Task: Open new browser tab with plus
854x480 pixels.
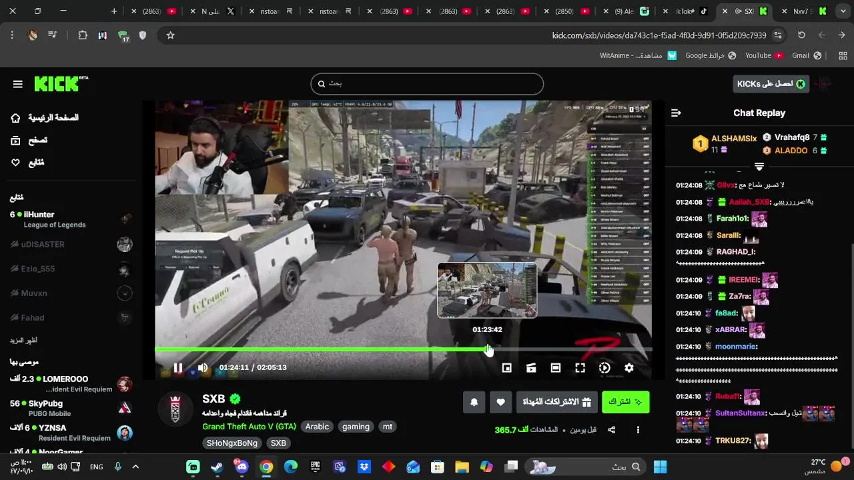Action: point(114,11)
